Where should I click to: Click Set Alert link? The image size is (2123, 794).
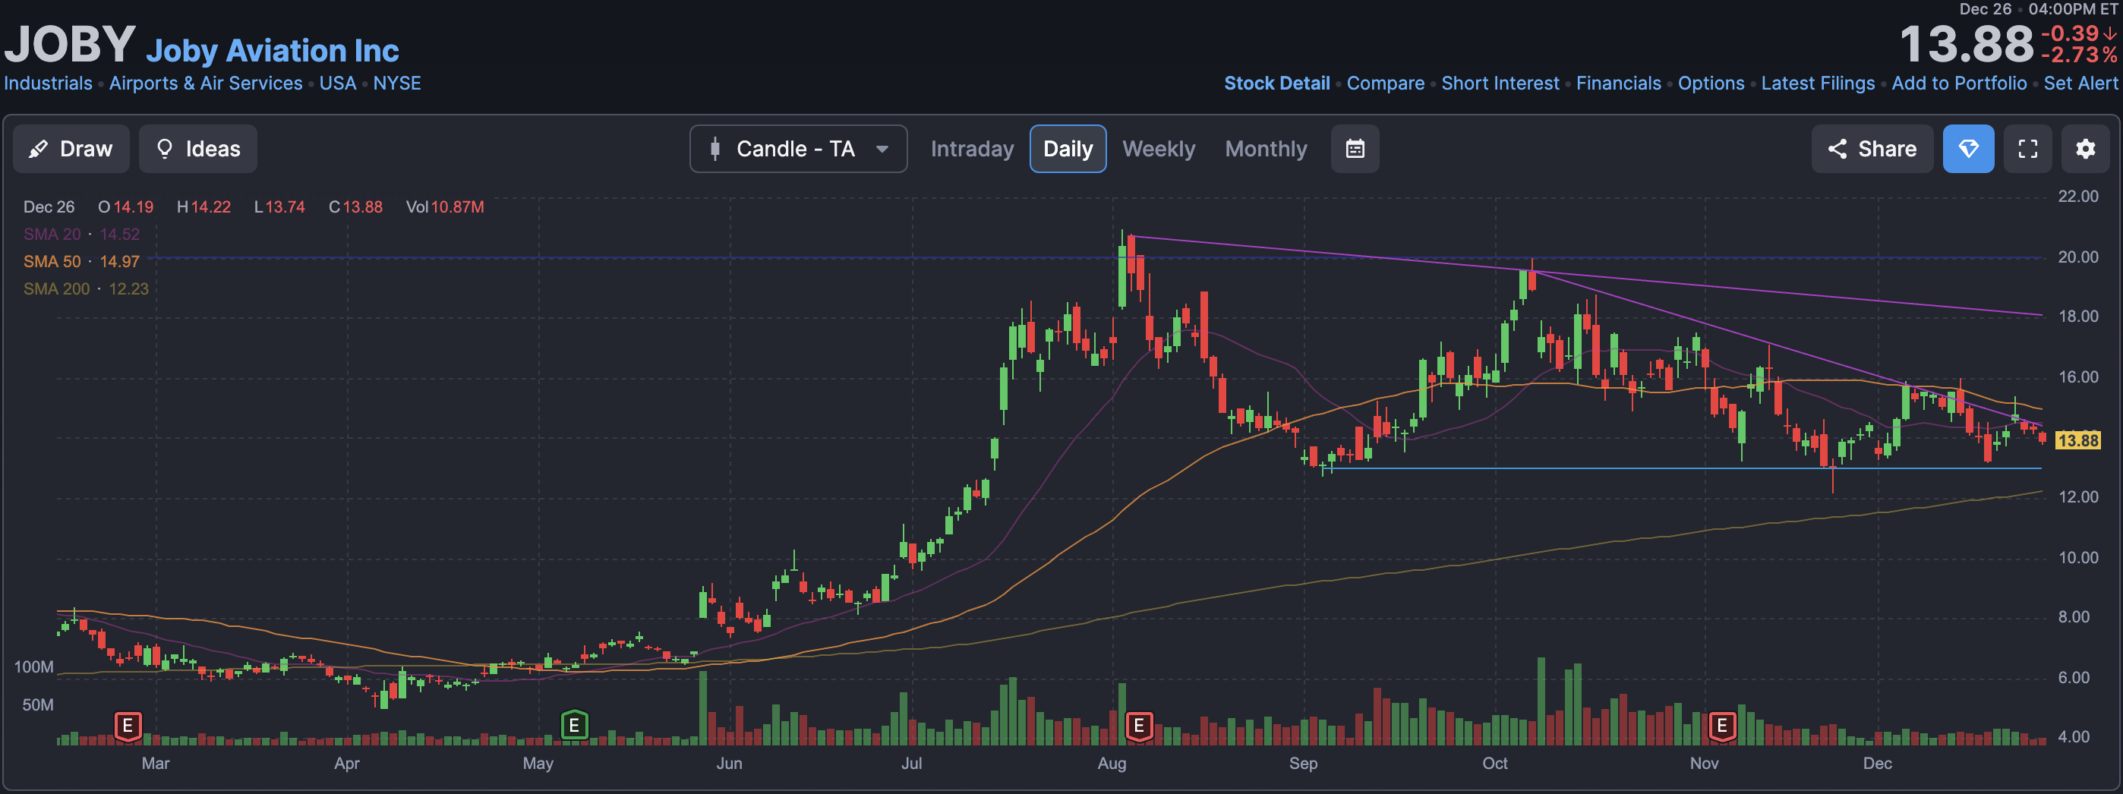coord(2080,83)
